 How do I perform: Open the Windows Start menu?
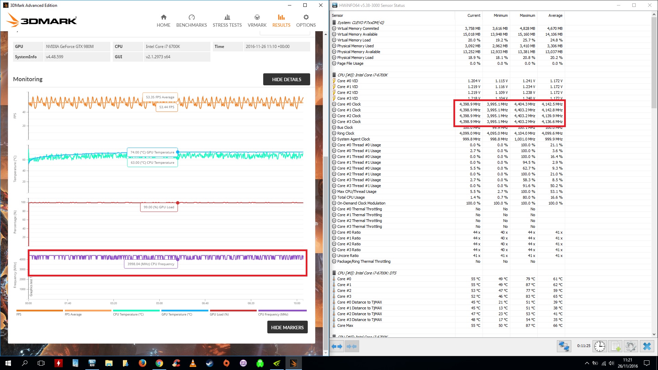click(x=8, y=363)
